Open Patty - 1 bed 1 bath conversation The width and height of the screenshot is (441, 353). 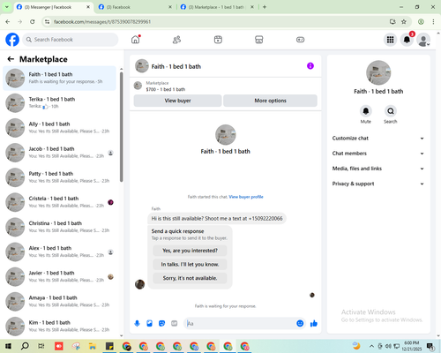point(60,177)
